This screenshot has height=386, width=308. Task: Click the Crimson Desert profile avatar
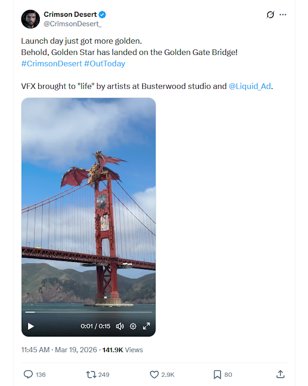30,19
